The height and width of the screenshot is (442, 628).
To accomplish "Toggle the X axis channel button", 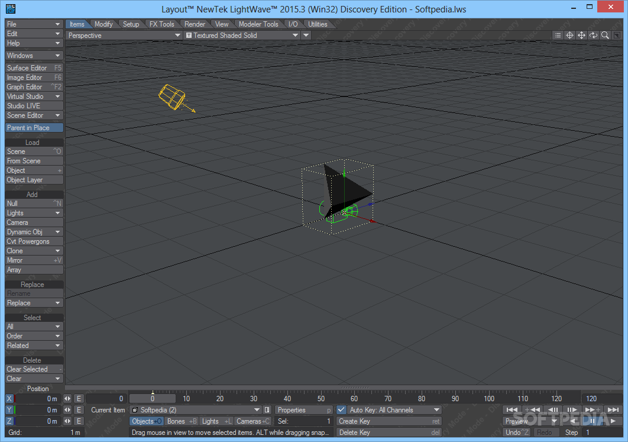I will pyautogui.click(x=10, y=398).
